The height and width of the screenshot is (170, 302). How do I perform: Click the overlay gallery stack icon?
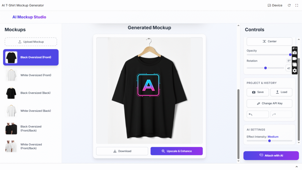pos(295,65)
